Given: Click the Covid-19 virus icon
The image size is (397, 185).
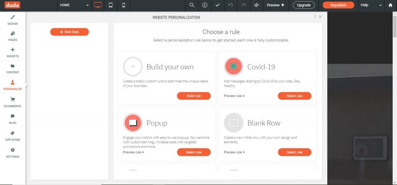Looking at the screenshot, I should tap(234, 67).
